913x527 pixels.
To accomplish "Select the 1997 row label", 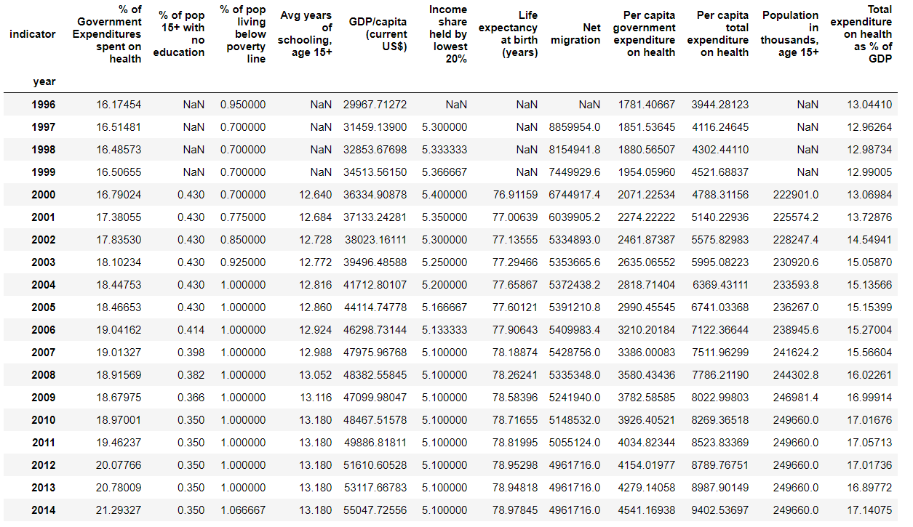I will pos(44,127).
